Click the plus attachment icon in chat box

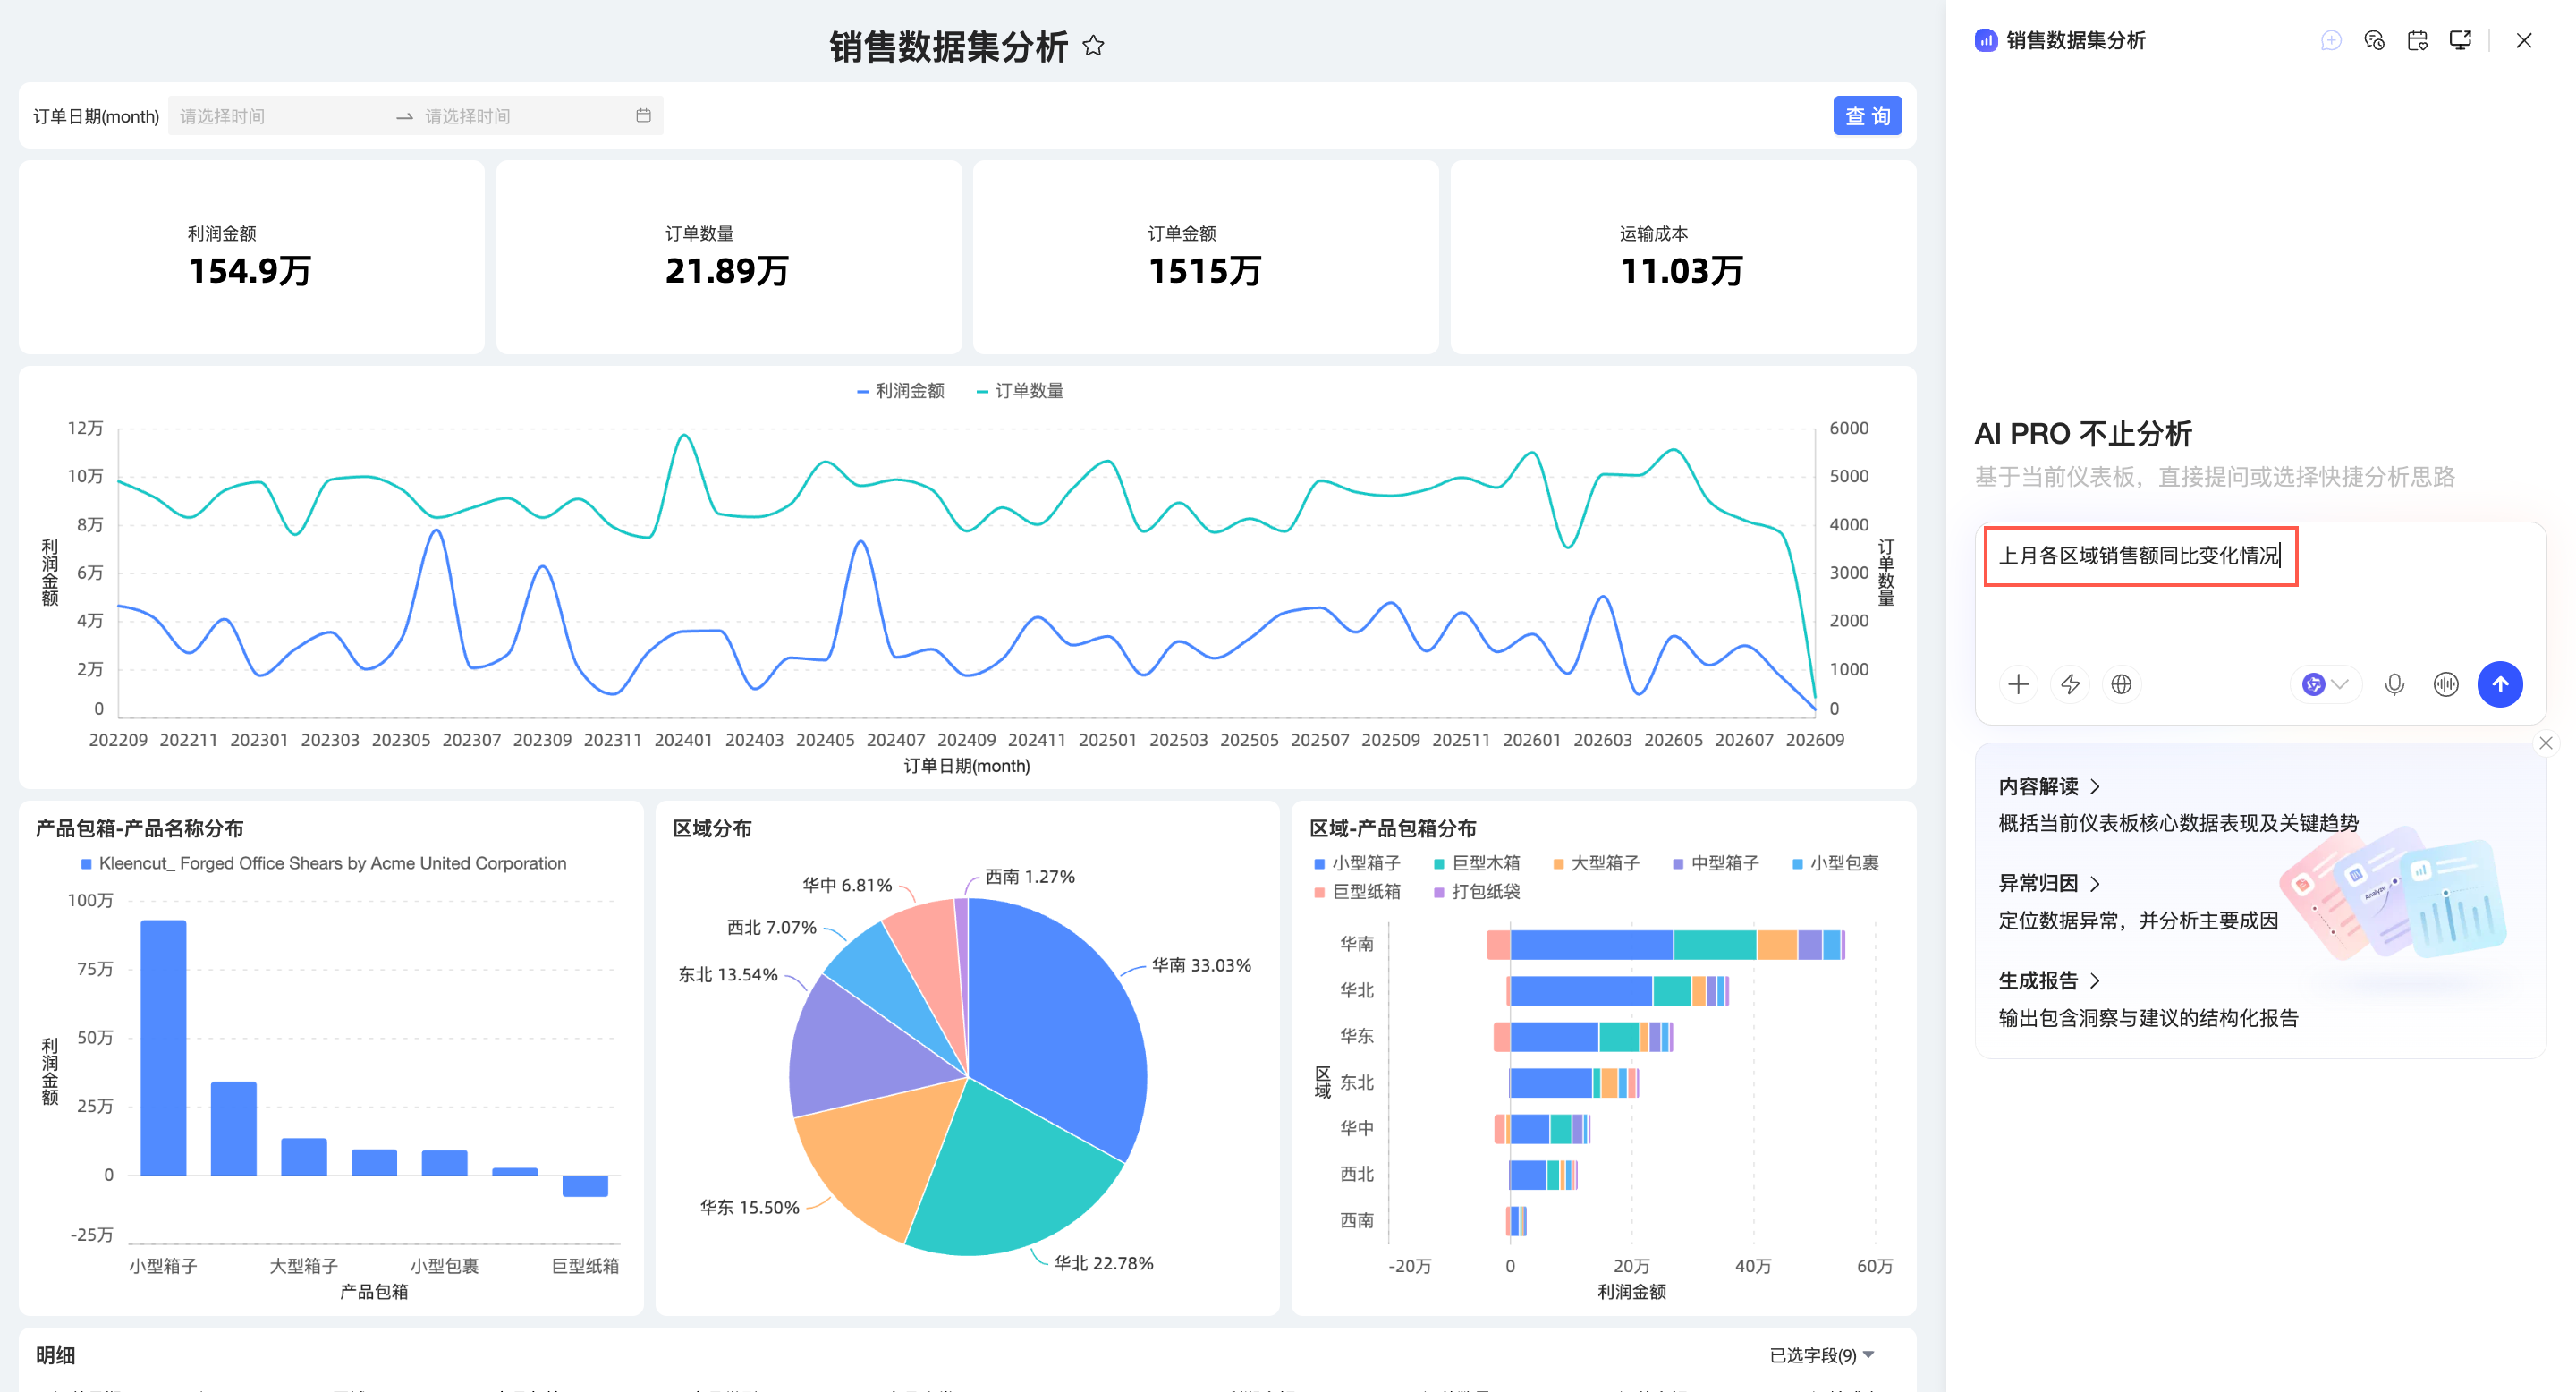click(x=2018, y=684)
